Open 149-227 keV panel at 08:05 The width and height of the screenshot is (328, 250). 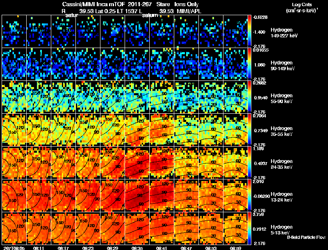tap(14, 31)
